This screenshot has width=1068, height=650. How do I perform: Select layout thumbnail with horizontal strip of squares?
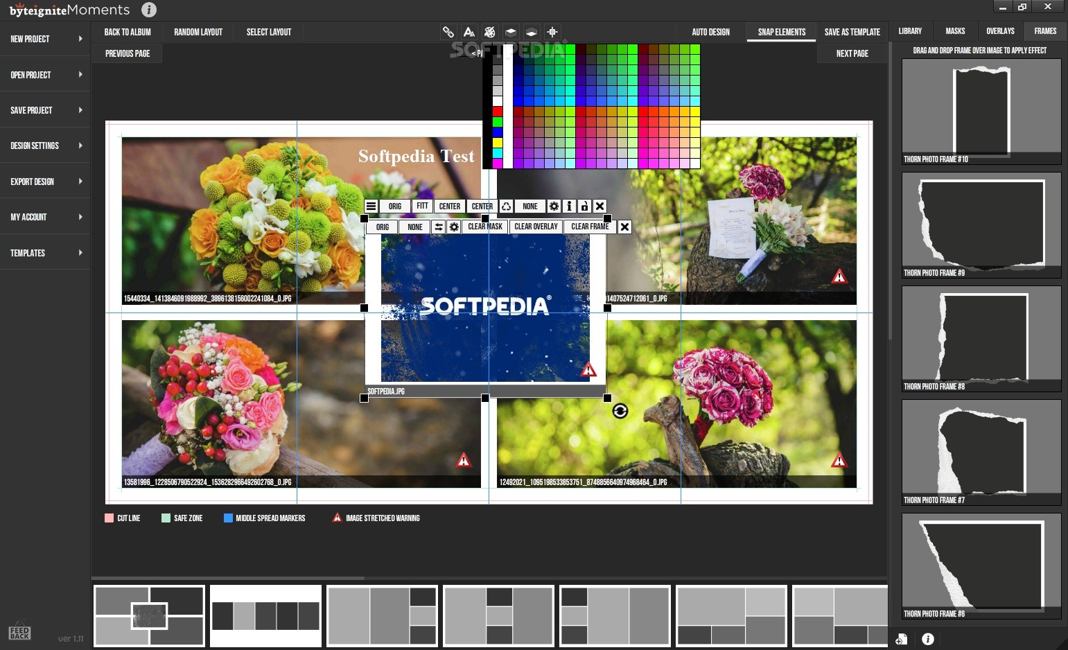tap(265, 616)
